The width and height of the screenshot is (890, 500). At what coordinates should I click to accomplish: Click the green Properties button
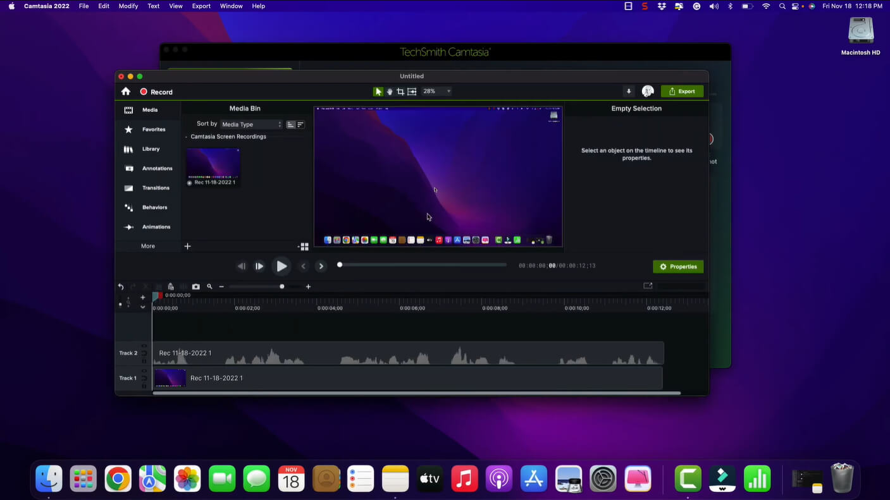(x=678, y=267)
